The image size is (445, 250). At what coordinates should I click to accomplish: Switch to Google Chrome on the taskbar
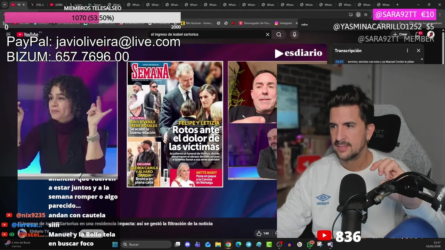coord(228,244)
